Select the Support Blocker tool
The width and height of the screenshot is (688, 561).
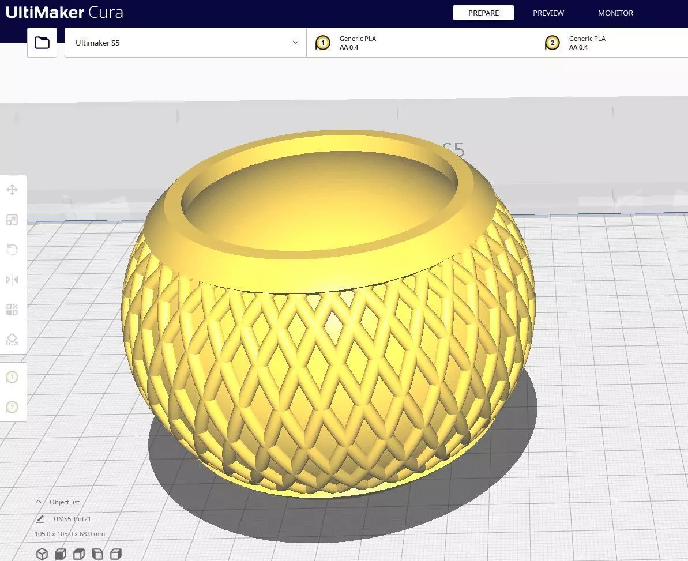click(12, 340)
